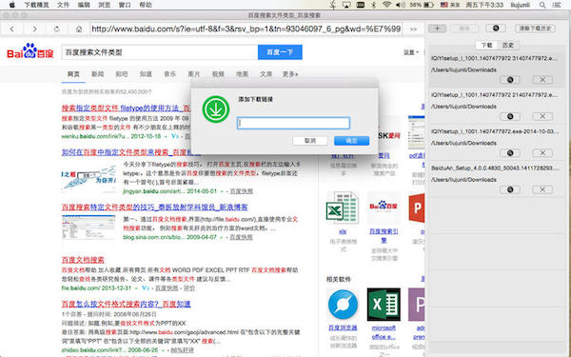Click the Microsoft Office Excel software icon
Viewport: 571px width, 357px height.
click(384, 305)
